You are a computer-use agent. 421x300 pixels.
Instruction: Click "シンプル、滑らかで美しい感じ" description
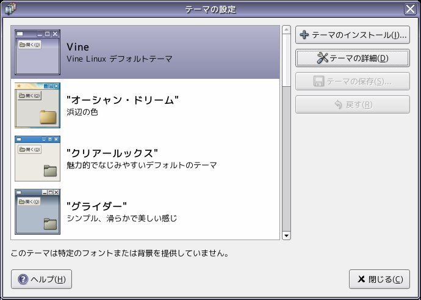tap(122, 218)
